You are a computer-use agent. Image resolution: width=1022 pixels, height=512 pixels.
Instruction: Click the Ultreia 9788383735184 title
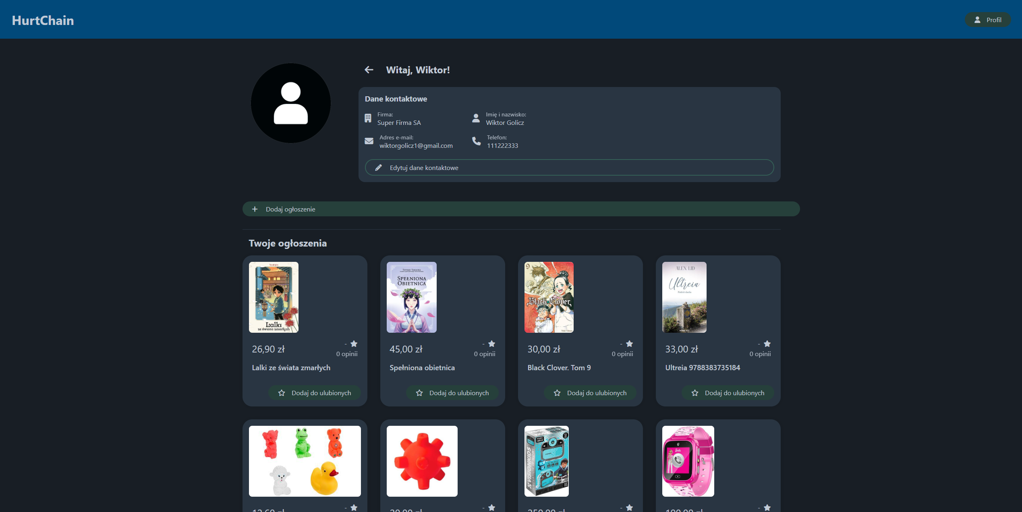coord(703,367)
